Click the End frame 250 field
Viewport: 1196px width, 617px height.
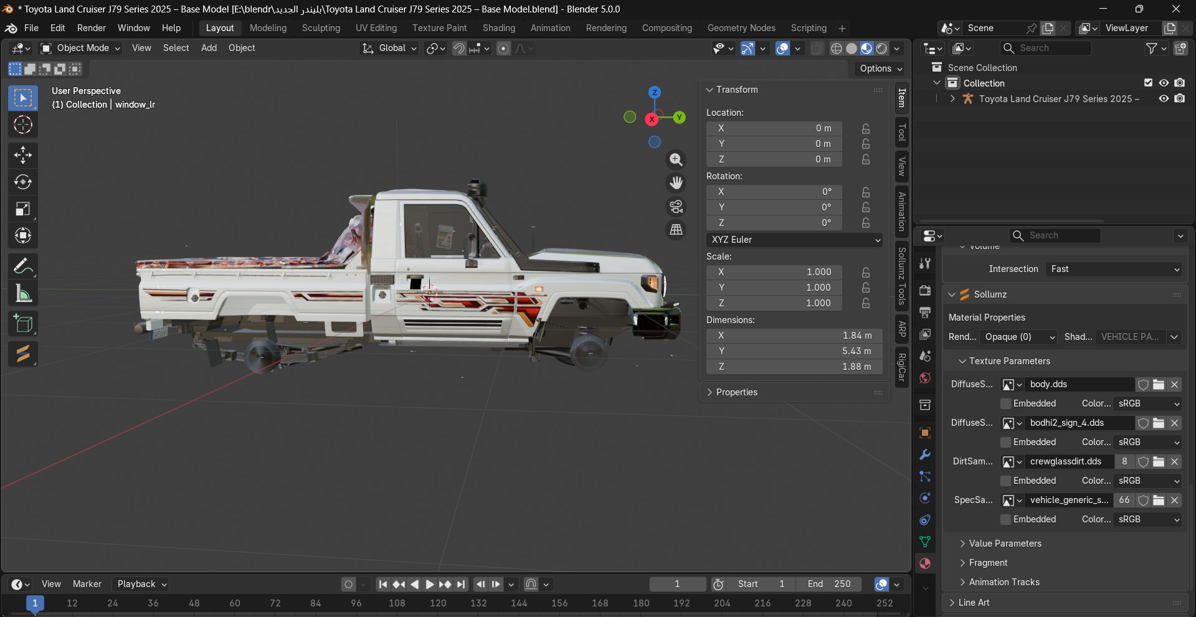tap(829, 584)
